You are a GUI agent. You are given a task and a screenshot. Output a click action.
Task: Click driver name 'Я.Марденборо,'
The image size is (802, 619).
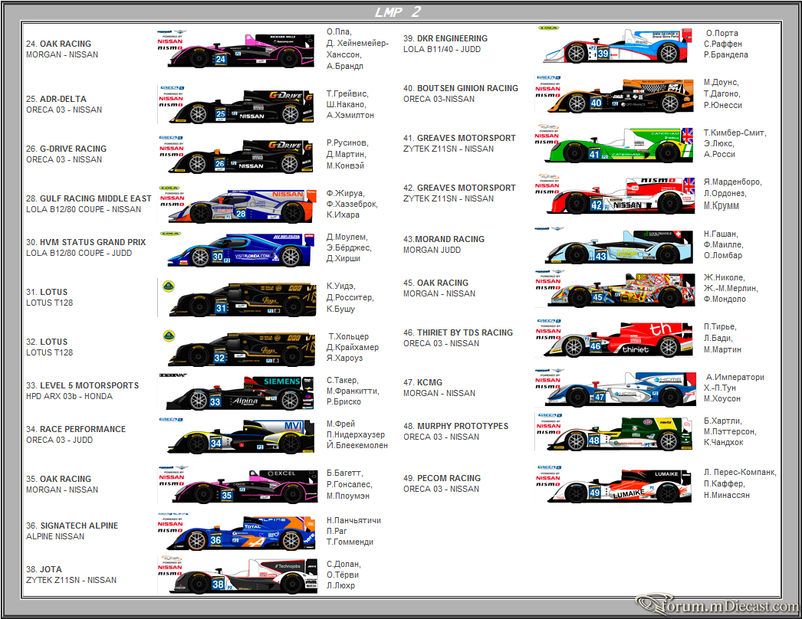pos(733,182)
